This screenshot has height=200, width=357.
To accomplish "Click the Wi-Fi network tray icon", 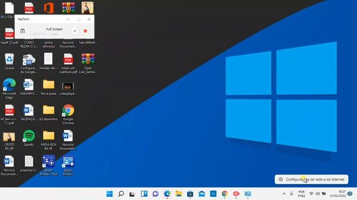I will tap(311, 194).
